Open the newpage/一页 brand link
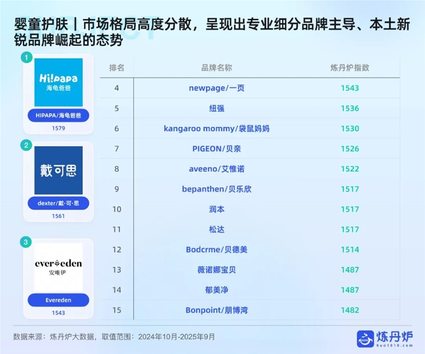 point(217,88)
